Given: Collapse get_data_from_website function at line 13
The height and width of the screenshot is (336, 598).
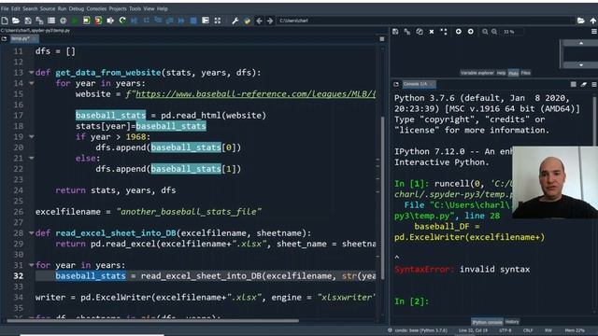Looking at the screenshot, I should 31,73.
